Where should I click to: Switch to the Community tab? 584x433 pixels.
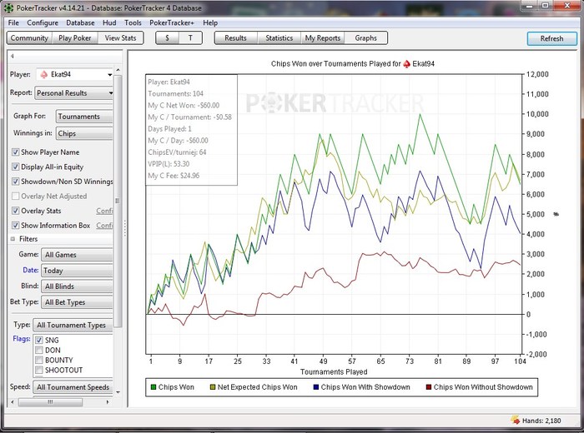coord(29,38)
